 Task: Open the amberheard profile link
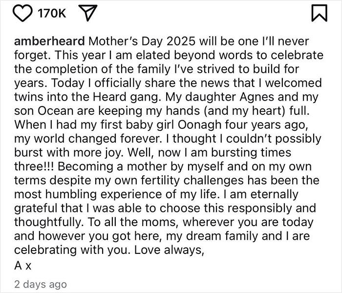pos(49,41)
